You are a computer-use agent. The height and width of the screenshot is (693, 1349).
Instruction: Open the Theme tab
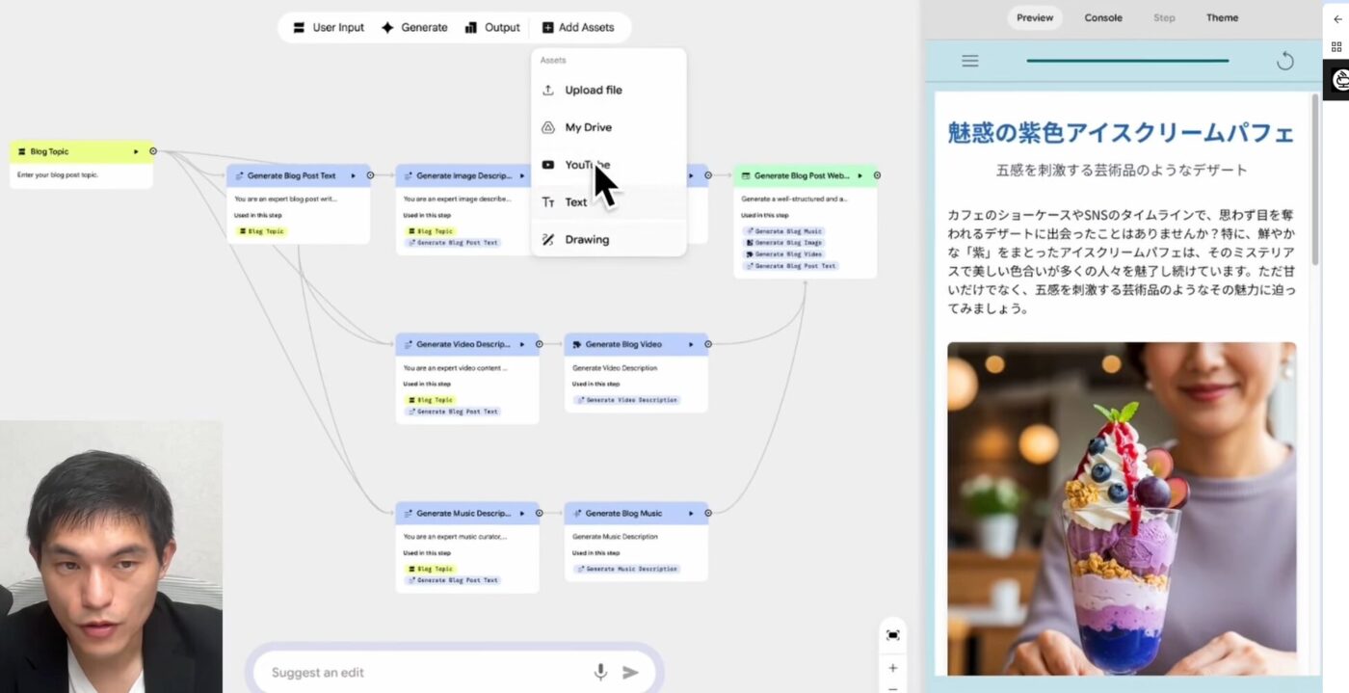(1222, 17)
